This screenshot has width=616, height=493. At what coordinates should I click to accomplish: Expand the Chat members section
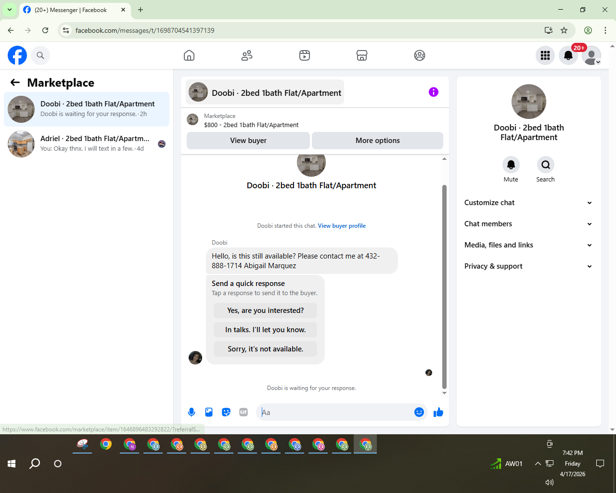pos(528,224)
